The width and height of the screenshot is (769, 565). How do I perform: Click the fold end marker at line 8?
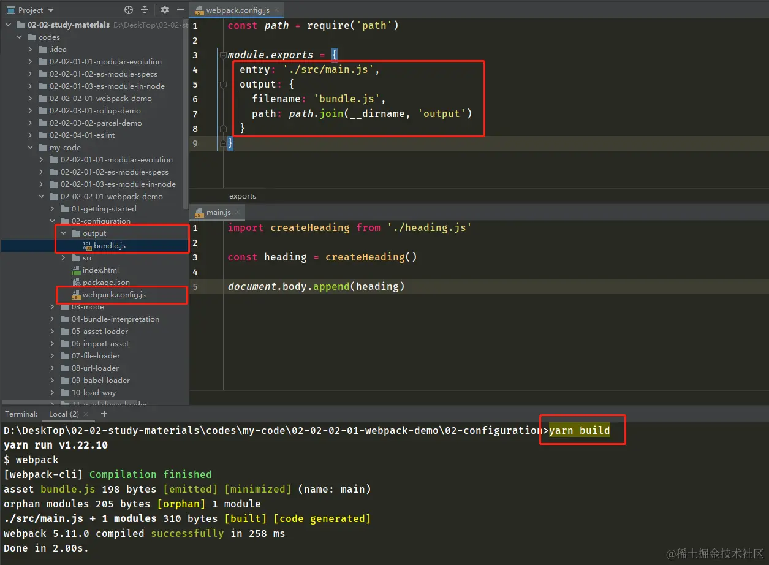point(223,129)
